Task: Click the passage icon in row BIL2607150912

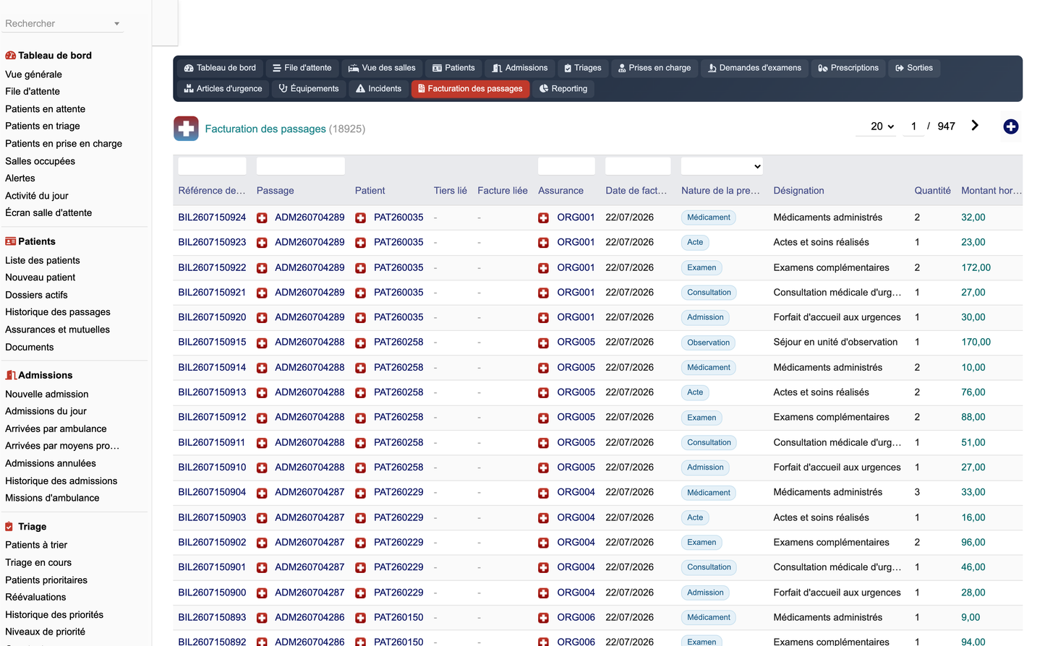Action: tap(262, 418)
